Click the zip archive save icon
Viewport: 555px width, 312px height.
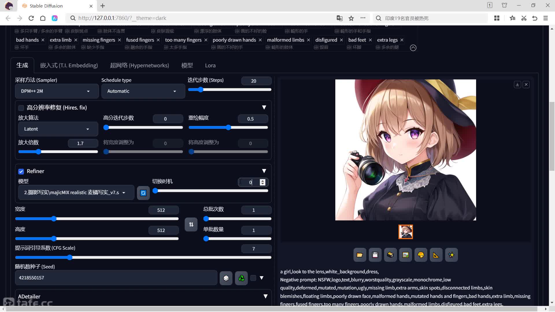(x=390, y=255)
